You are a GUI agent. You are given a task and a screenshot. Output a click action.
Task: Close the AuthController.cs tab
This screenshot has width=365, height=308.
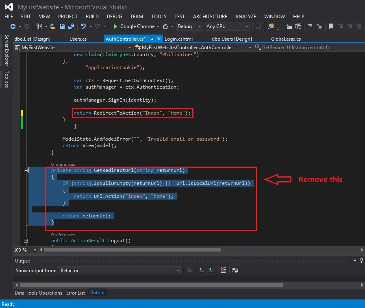click(159, 39)
